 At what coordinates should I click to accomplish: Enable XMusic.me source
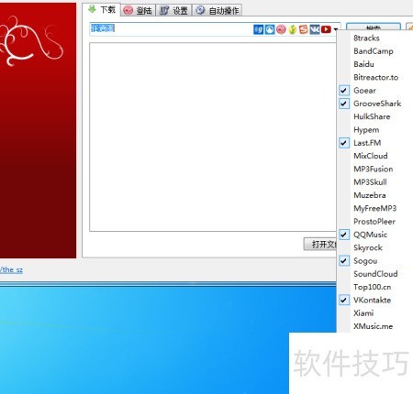point(374,326)
